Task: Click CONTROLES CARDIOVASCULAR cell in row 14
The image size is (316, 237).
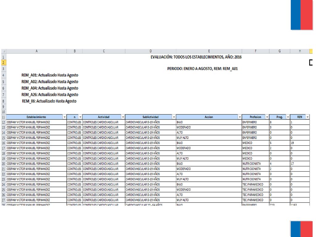Action: click(x=104, y=133)
